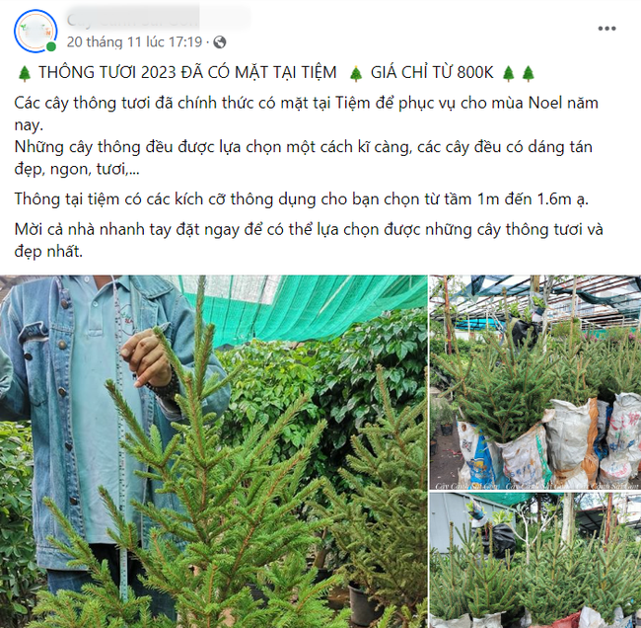This screenshot has width=641, height=628.
Task: Click the paragraph mentioning 1m đến 1.6m
Action: coord(302,198)
